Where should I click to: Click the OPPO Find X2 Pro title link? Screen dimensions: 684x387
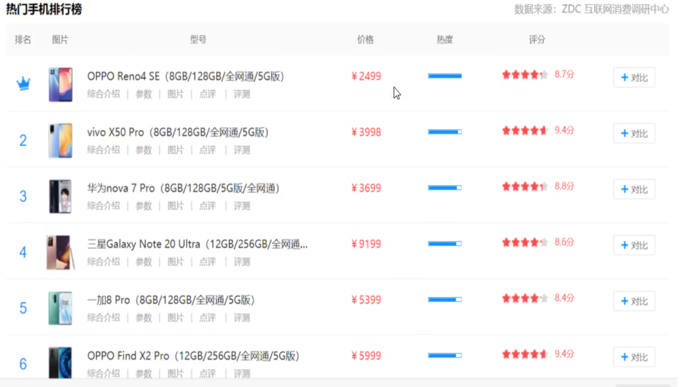pyautogui.click(x=193, y=356)
